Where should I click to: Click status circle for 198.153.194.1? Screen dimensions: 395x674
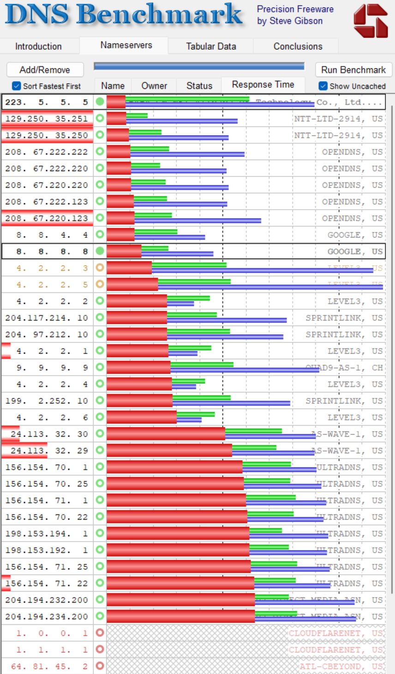point(100,533)
